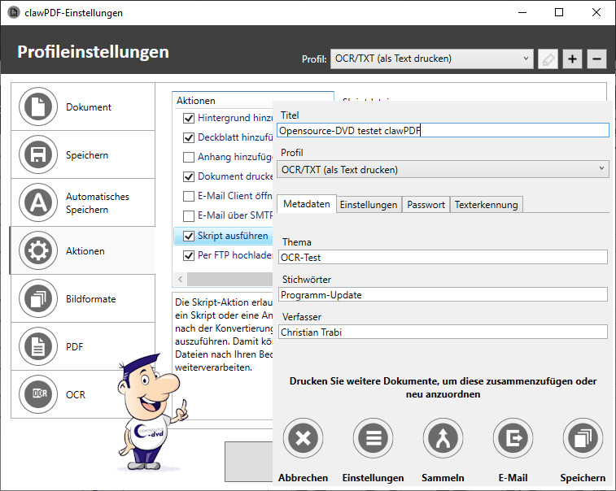
Task: Click the Speichern save icon
Action: pyautogui.click(x=583, y=439)
